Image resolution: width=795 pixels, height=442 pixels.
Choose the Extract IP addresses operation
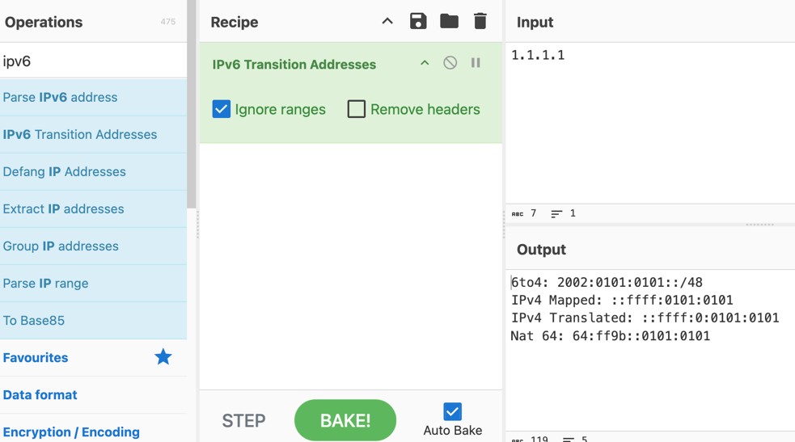pos(64,209)
